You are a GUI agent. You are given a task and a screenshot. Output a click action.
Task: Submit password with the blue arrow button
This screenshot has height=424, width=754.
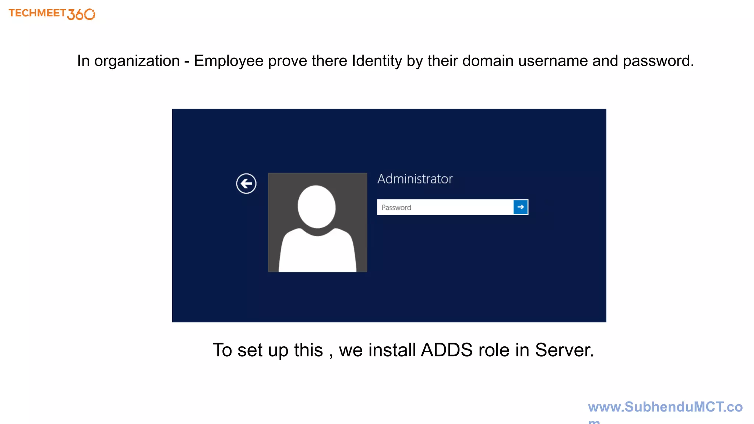(521, 207)
